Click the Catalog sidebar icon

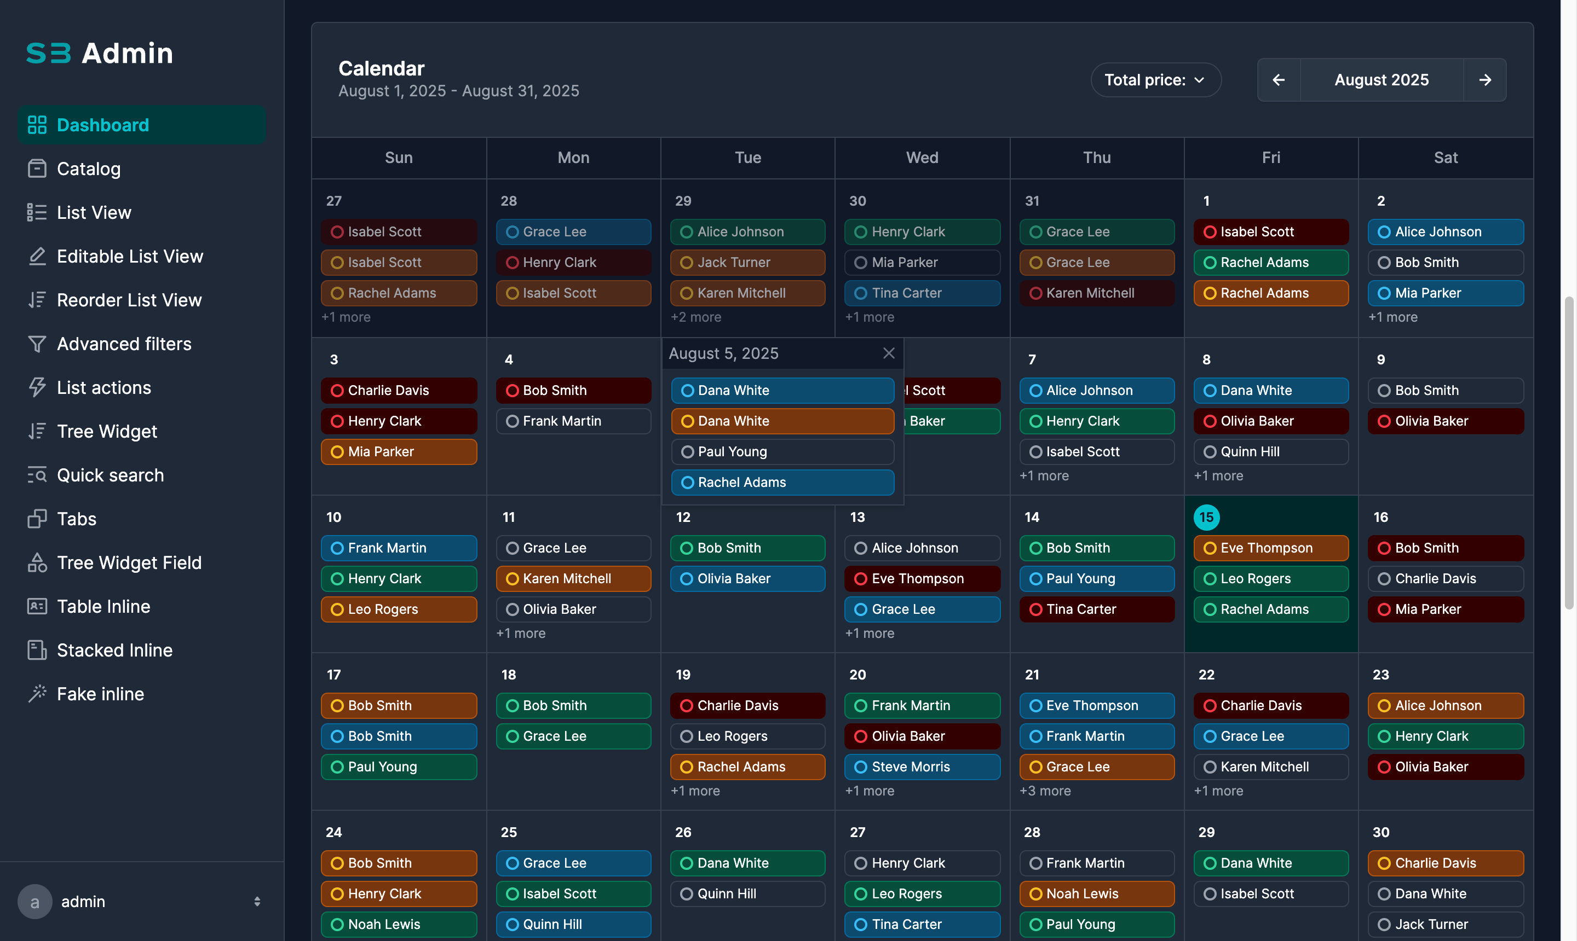37,169
